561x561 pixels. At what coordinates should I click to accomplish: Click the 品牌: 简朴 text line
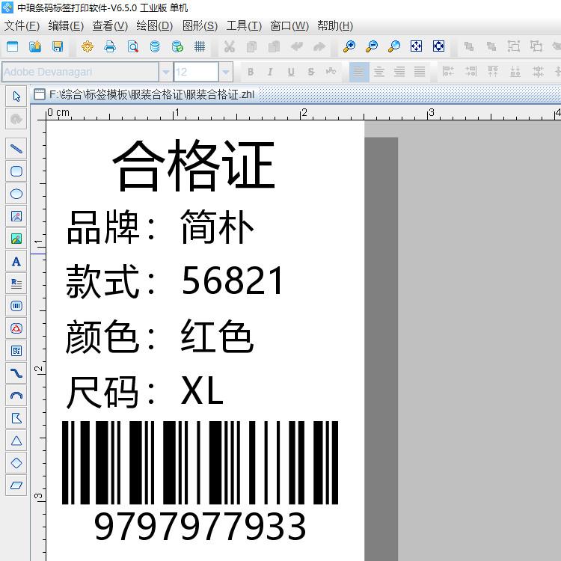tap(160, 227)
